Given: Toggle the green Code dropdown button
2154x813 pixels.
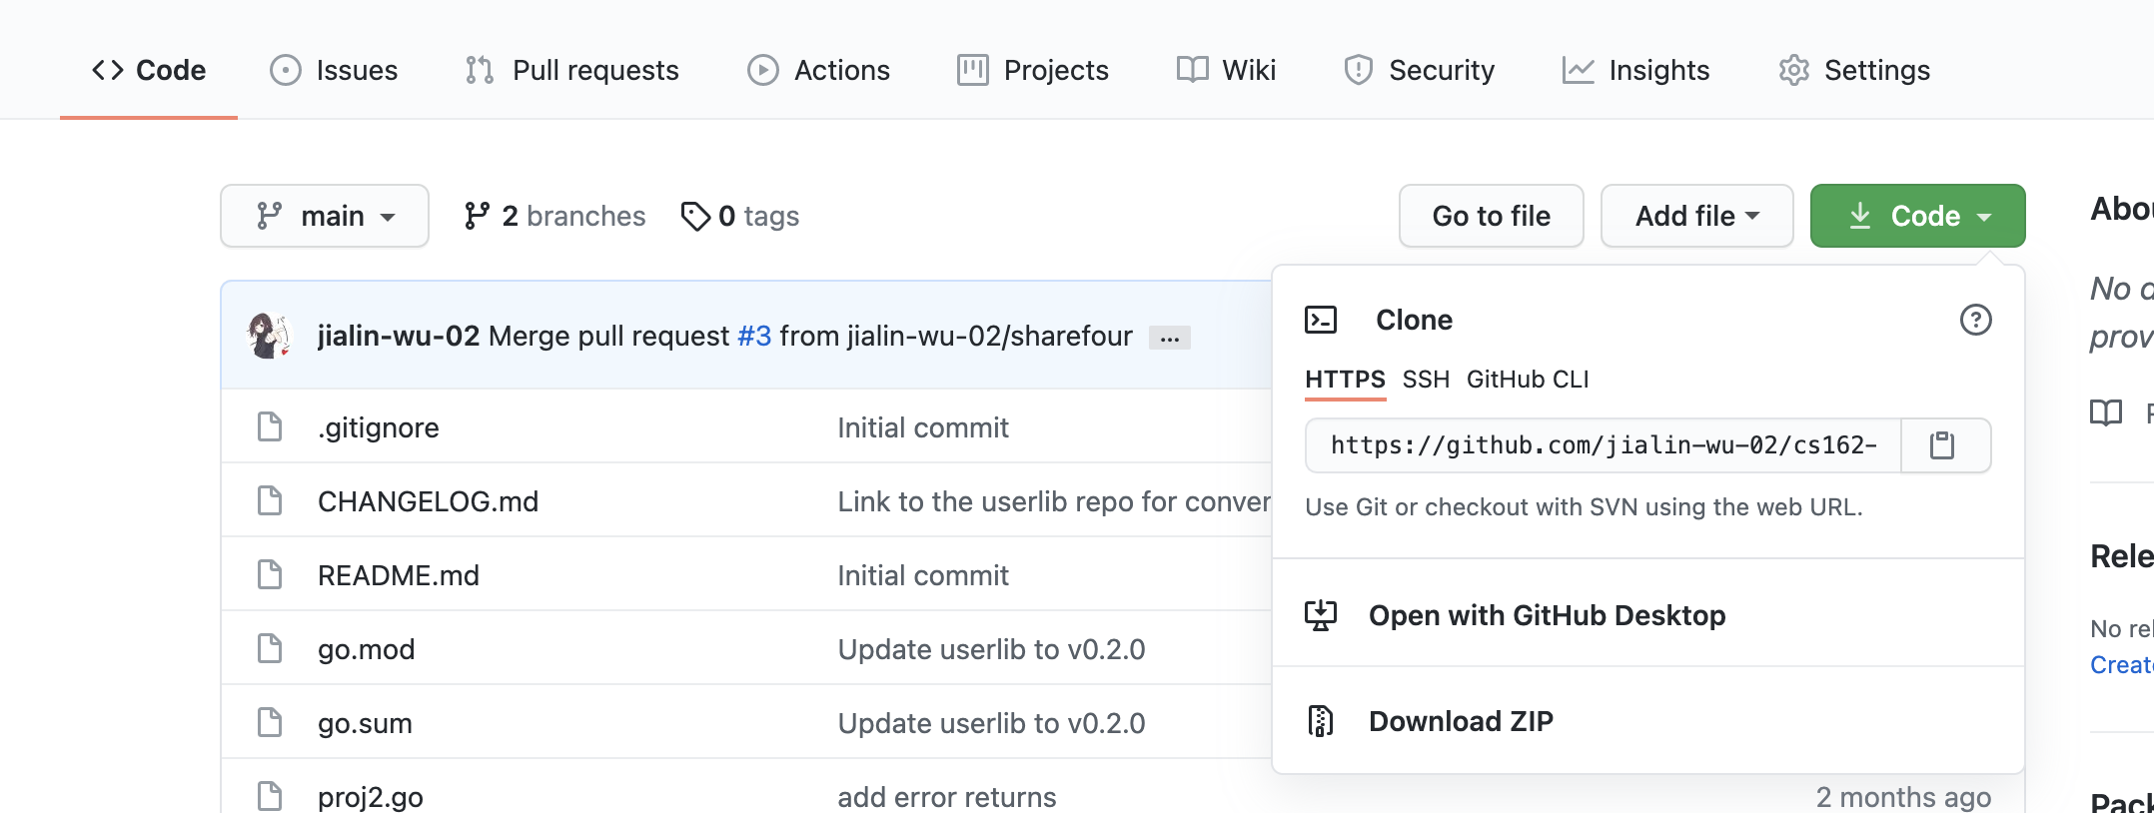Looking at the screenshot, I should coord(1918,216).
